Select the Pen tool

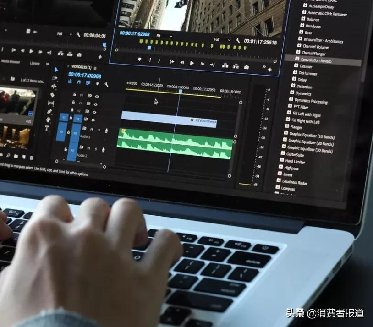point(49,111)
